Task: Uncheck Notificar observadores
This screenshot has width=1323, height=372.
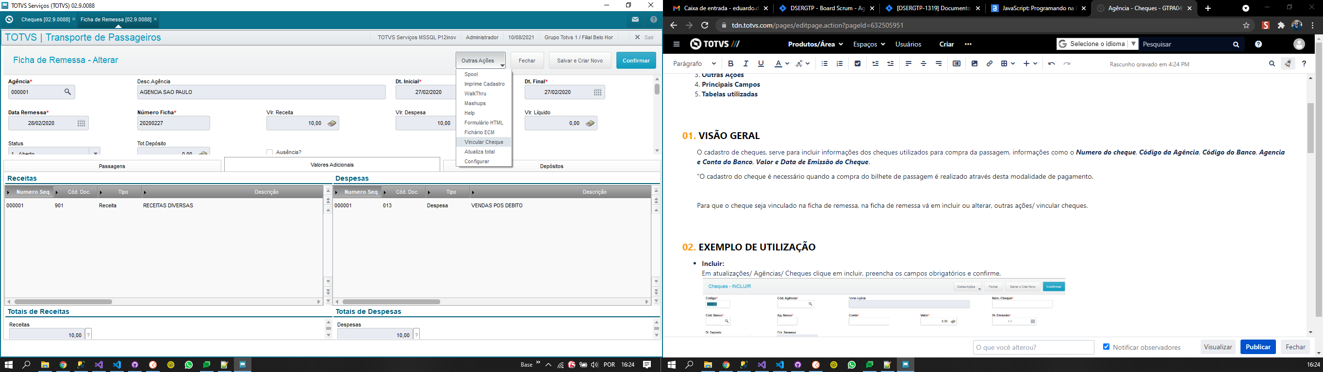Action: [1106, 347]
